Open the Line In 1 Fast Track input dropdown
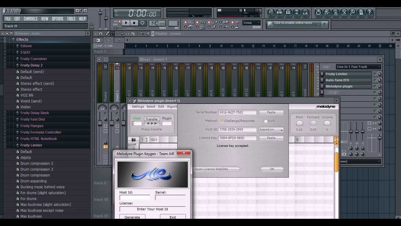The height and width of the screenshot is (226, 401). point(358,67)
